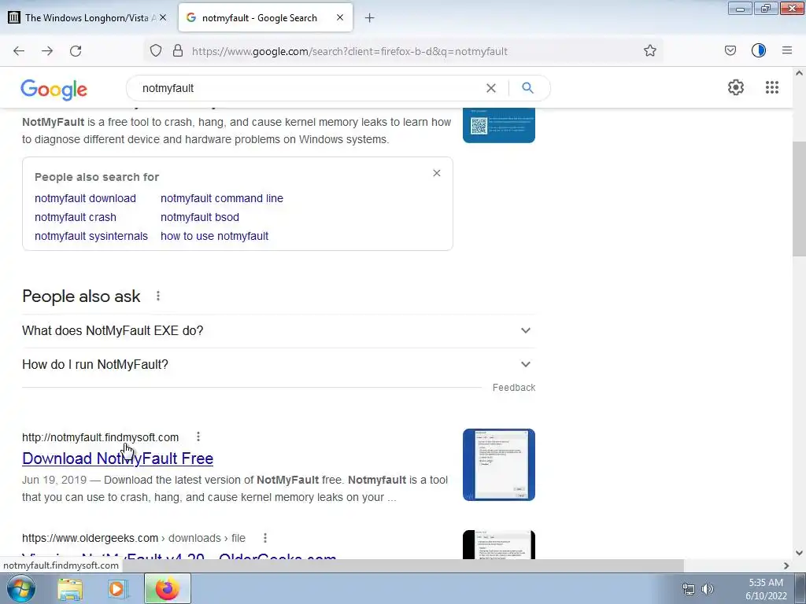Open People also ask options menu dots
This screenshot has width=806, height=604.
[158, 296]
